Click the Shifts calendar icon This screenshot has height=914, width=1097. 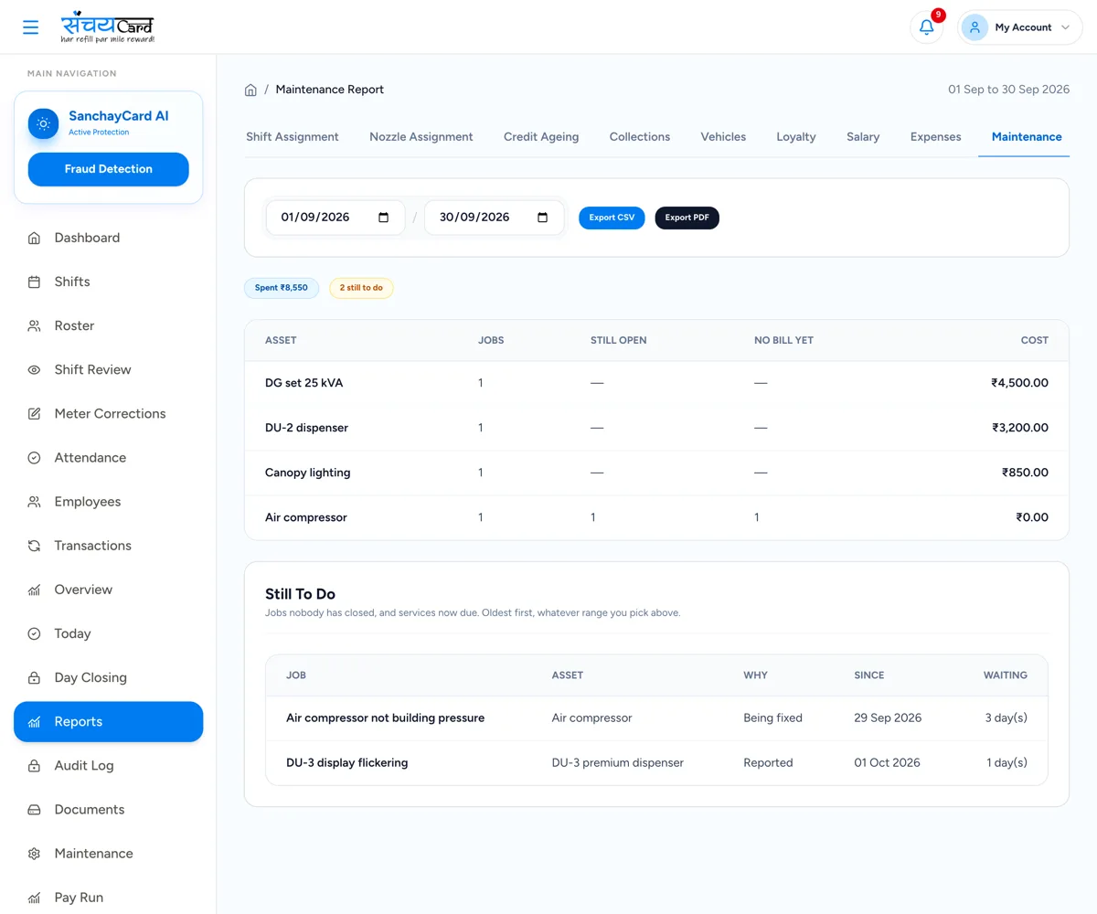(x=34, y=282)
